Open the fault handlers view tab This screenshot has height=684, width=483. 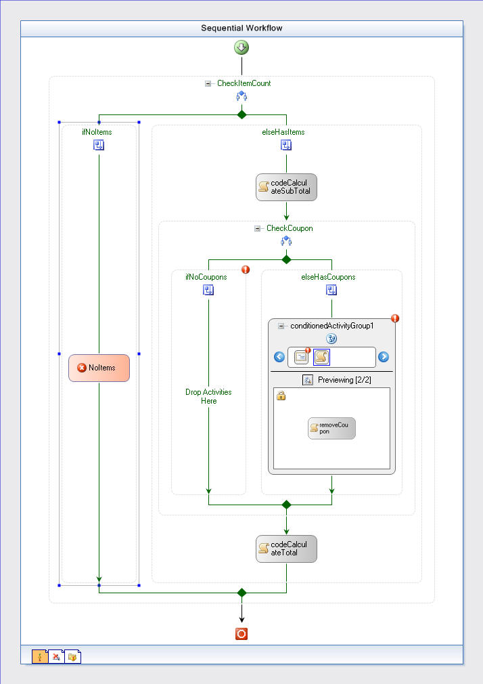click(x=72, y=656)
